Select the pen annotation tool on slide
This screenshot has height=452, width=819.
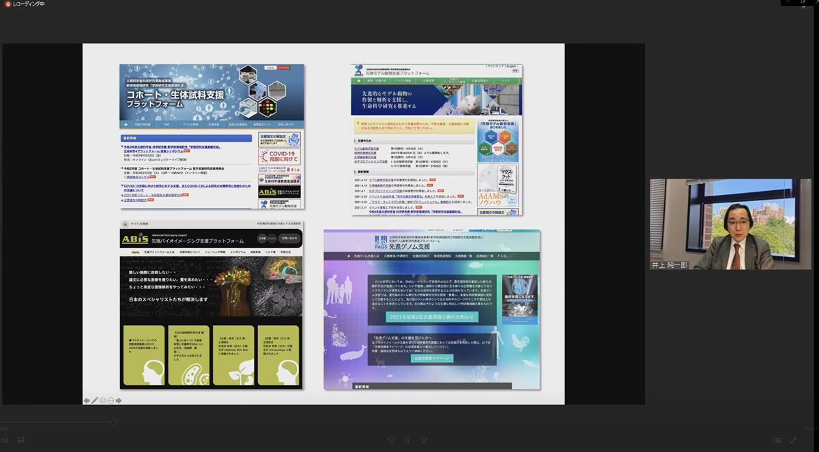pos(95,400)
